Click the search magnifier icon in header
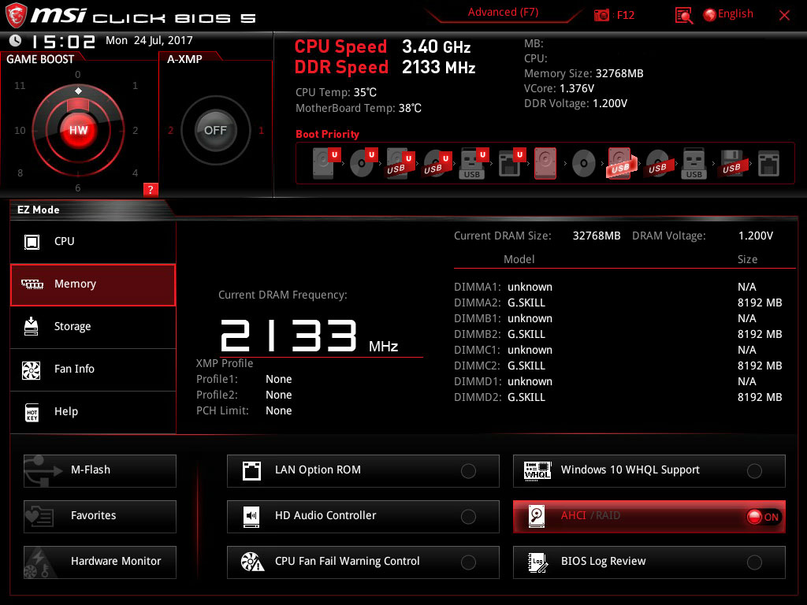Screen dimensions: 807x605 pyautogui.click(x=684, y=15)
